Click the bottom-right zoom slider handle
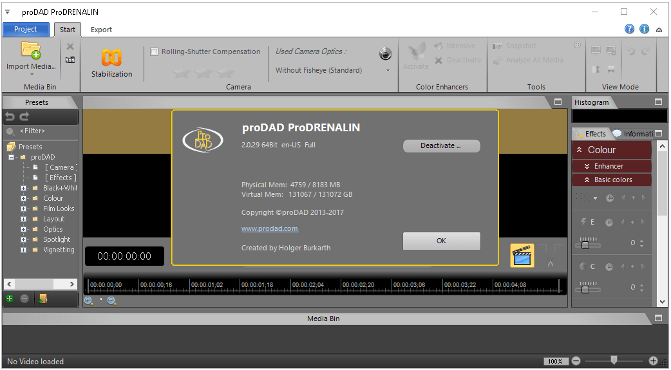Image resolution: width=671 pixels, height=370 pixels. tap(614, 359)
